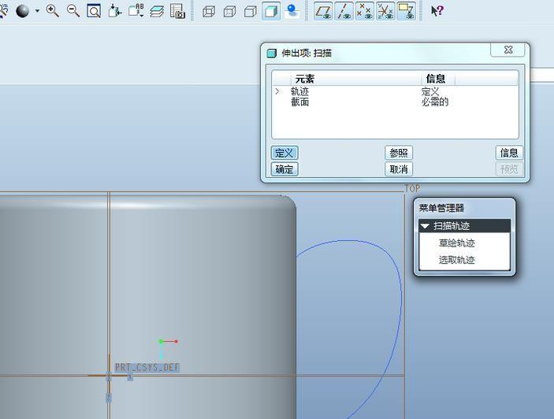Click the zoom in magnifier icon
The image size is (554, 419).
[53, 11]
